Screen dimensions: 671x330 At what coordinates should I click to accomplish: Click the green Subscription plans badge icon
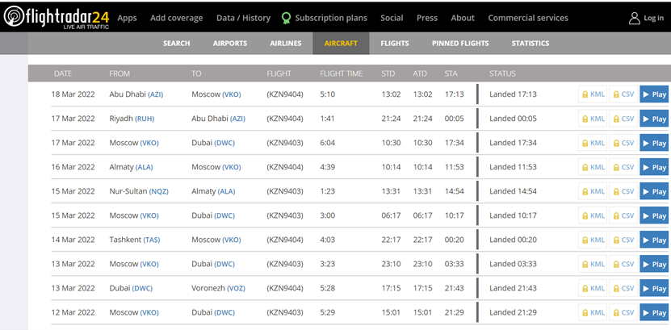point(287,18)
